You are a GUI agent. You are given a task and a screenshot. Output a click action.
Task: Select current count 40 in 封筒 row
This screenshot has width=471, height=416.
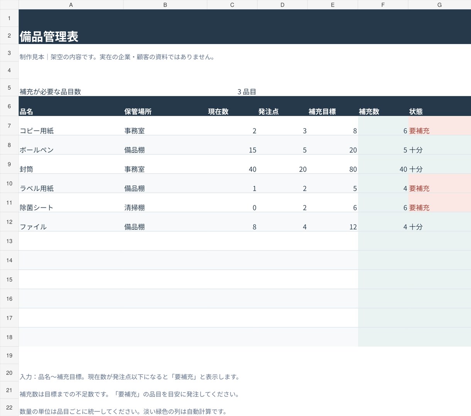(232, 164)
